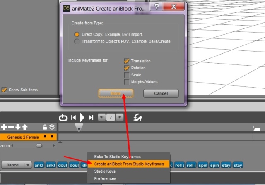Image resolution: width=265 pixels, height=185 pixels.
Task: Select Transform to Object's POV radio button
Action: tap(77, 41)
